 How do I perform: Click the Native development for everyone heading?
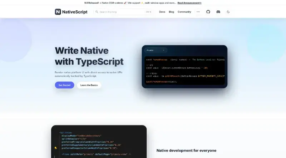pyautogui.click(x=186, y=151)
